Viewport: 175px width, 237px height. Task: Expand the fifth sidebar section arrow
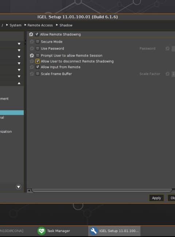[x=19, y=70]
